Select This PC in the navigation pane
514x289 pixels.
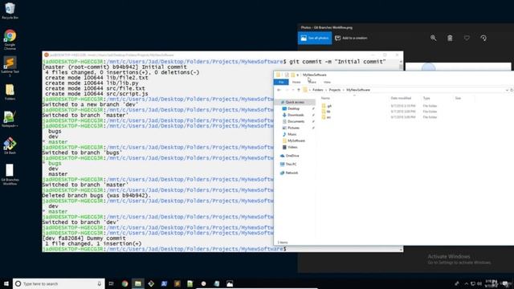coord(291,164)
